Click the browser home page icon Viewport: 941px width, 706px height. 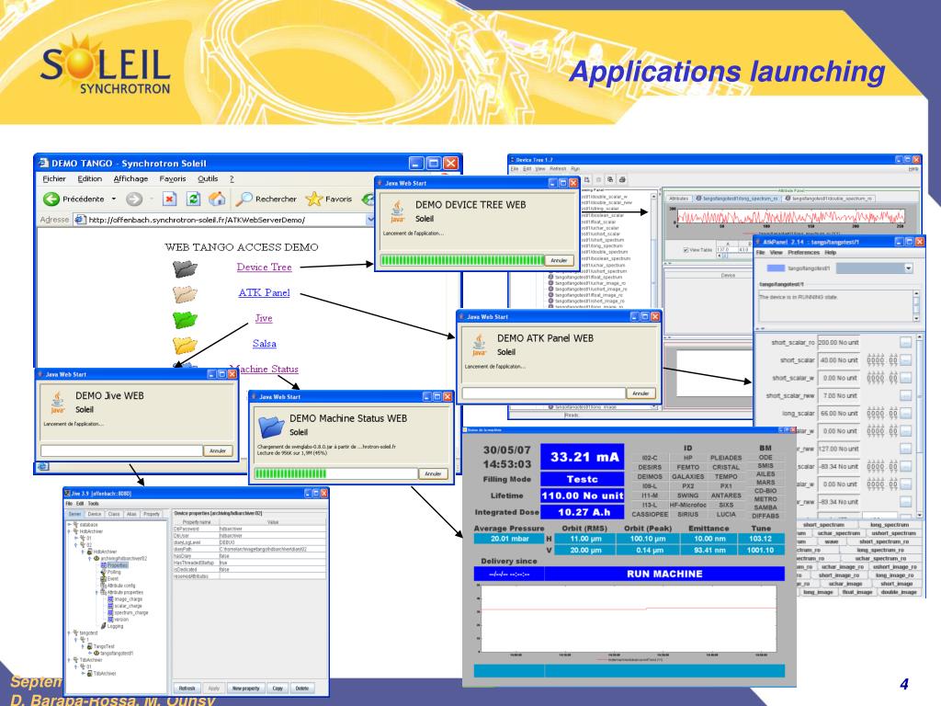pyautogui.click(x=217, y=199)
